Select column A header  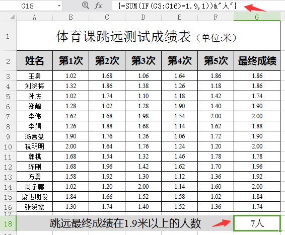[x=35, y=17]
